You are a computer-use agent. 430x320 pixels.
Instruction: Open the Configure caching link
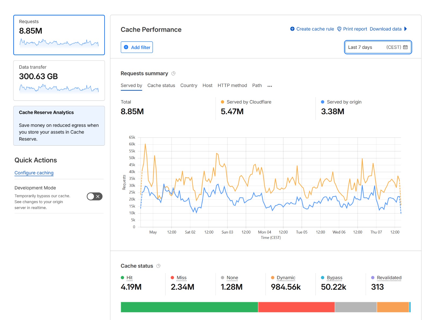[34, 173]
